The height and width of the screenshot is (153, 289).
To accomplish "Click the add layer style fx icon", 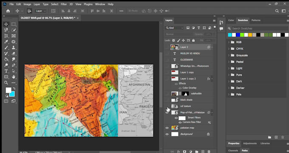I will click(x=178, y=152).
